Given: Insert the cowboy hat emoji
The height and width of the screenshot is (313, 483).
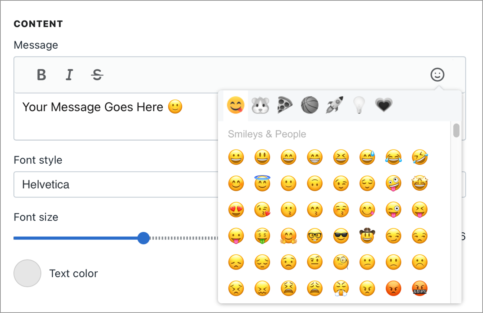Looking at the screenshot, I should 367,236.
